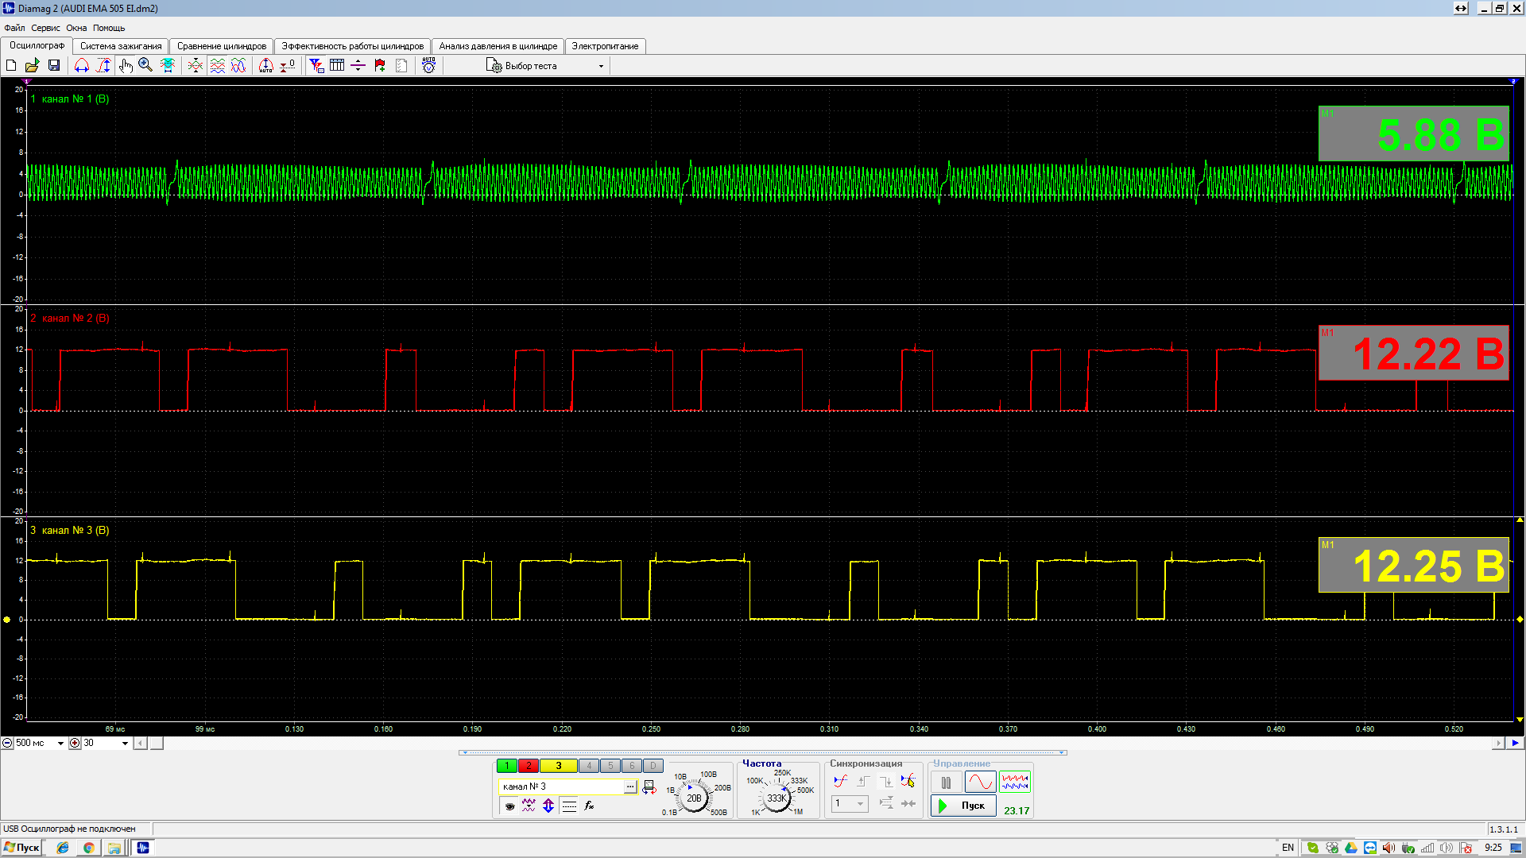Viewport: 1526px width, 858px height.
Task: Enable sine wave display mode
Action: pos(980,783)
